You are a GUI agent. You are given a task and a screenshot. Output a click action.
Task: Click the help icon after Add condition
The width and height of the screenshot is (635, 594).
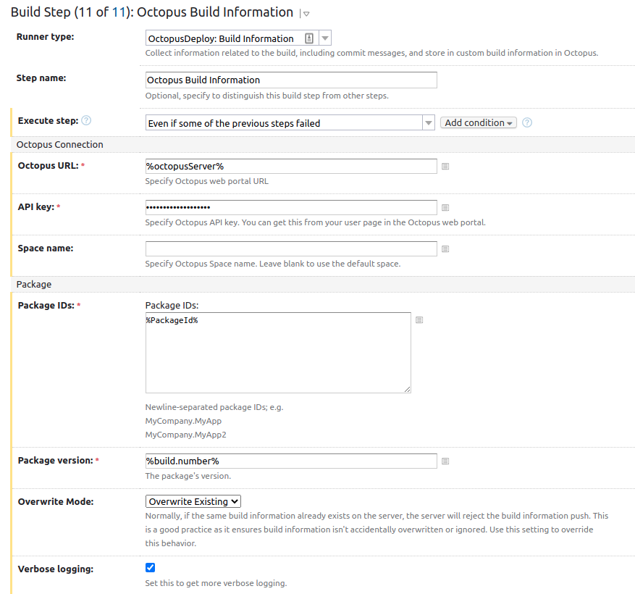[x=527, y=122]
